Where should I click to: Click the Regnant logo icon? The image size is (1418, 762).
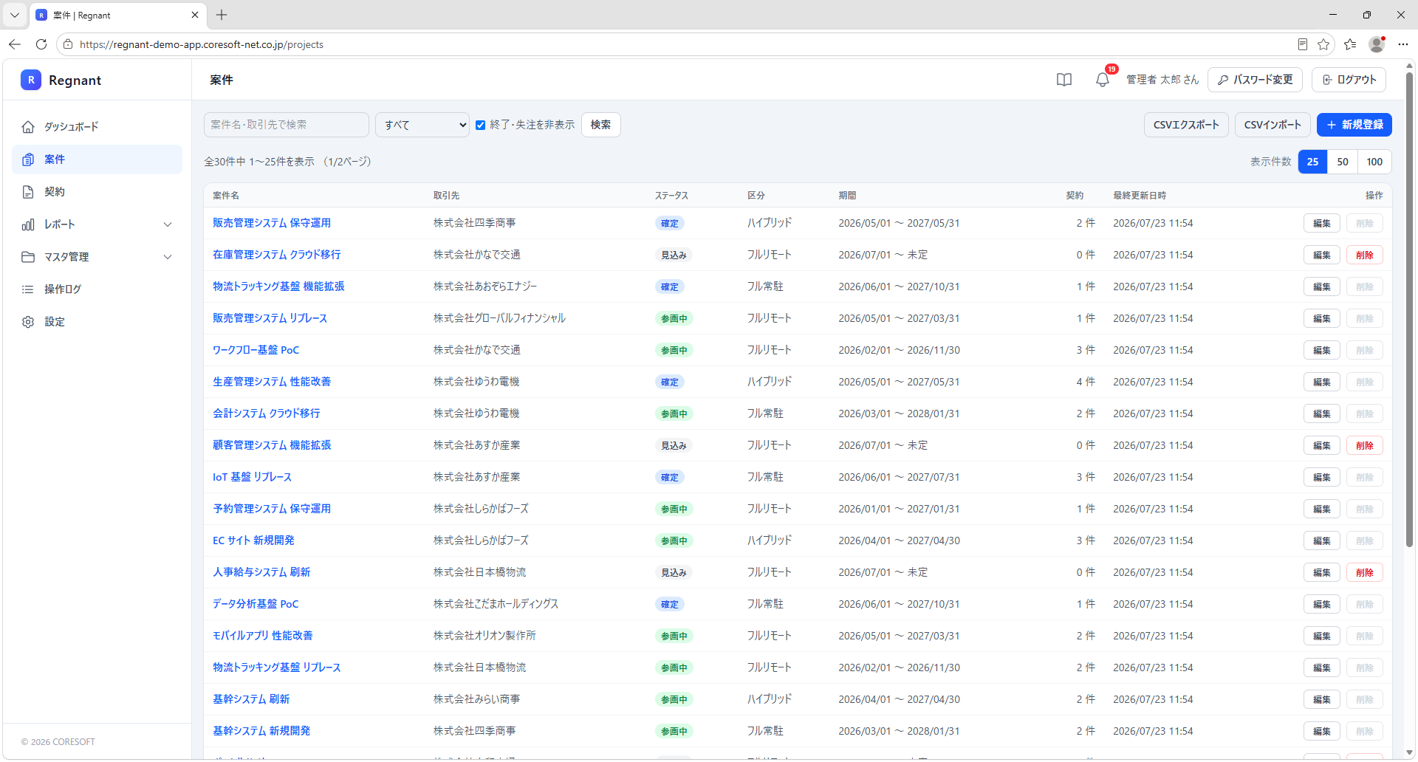tap(30, 80)
